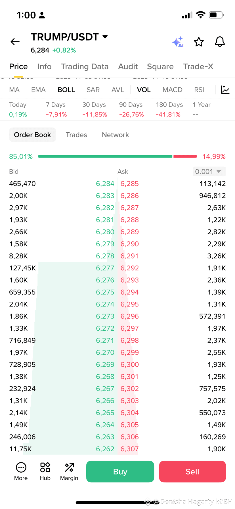Open Margin trading icon

pos(69,472)
